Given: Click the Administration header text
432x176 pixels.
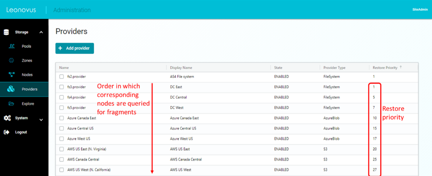Looking at the screenshot, I should pos(72,10).
